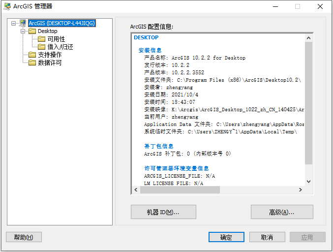Click the 产品版本: 10.2.2.3552 line
The image size is (333, 252).
tap(174, 72)
